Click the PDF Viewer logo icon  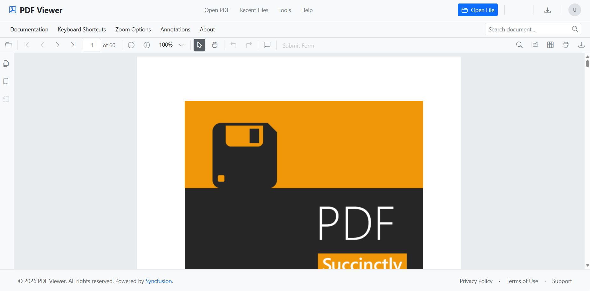tap(13, 10)
